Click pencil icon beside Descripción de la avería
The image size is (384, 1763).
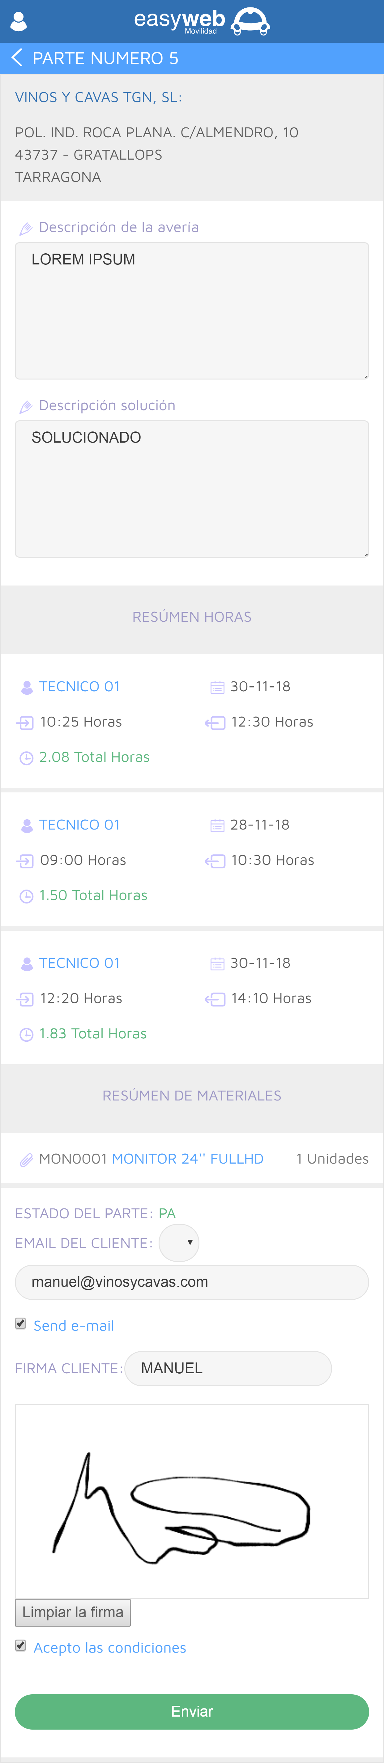26,229
